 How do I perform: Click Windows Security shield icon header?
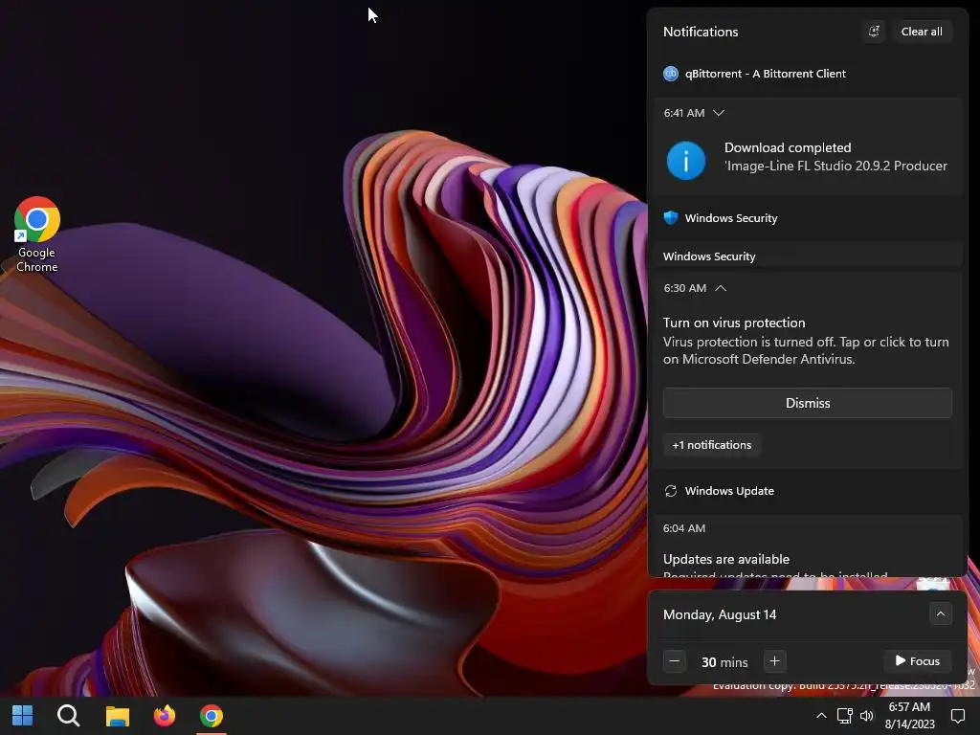tap(671, 218)
